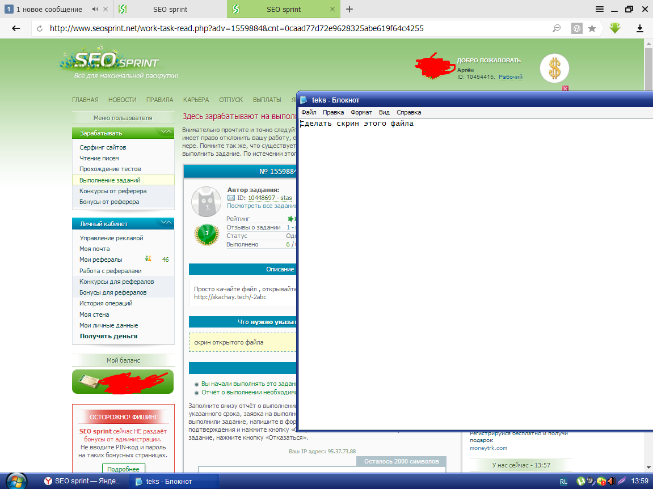This screenshot has width=653, height=489.
Task: Open the Справка menu in Notepad
Action: click(x=408, y=112)
